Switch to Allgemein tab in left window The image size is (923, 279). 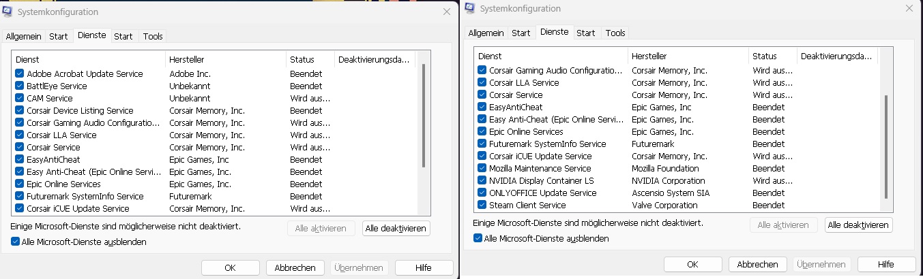pyautogui.click(x=25, y=36)
